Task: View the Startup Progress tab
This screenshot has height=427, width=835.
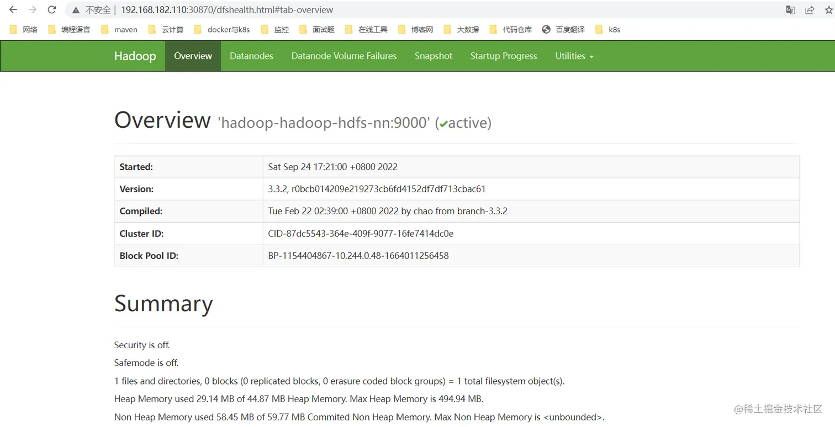Action: (x=504, y=56)
